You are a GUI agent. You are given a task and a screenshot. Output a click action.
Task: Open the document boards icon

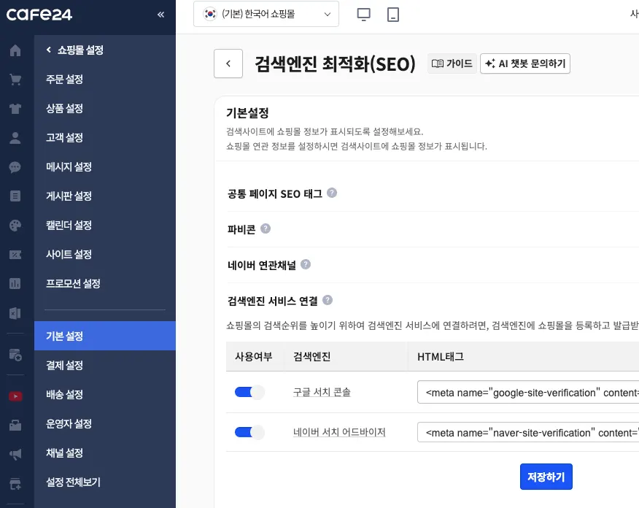(15, 196)
